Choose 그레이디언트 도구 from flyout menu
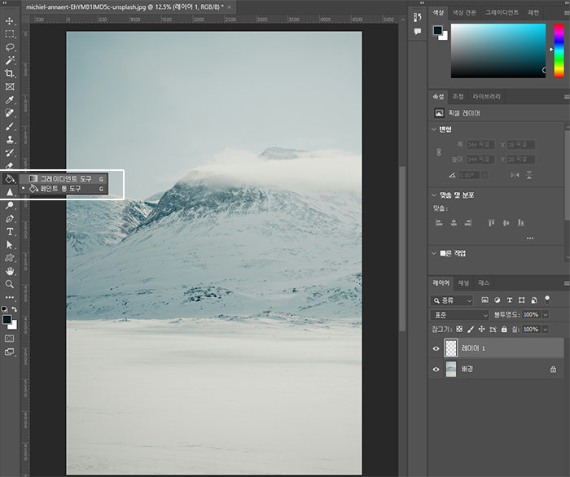 pyautogui.click(x=64, y=179)
